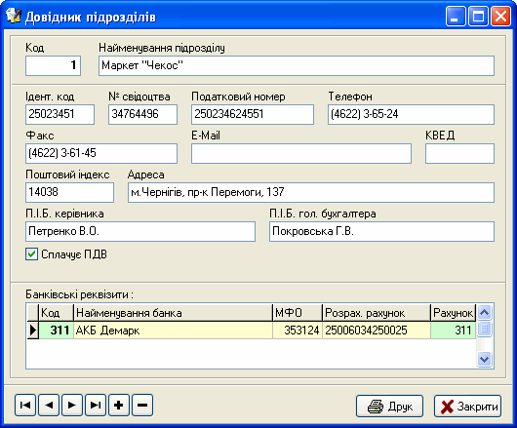This screenshot has height=428, width=517.
Task: Click the КВЕД input field
Action: 459,153
